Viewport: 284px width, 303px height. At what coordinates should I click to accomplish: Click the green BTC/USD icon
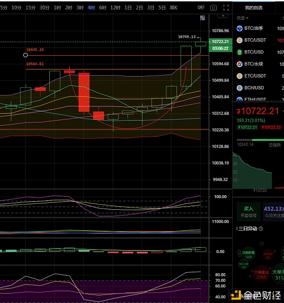point(240,52)
